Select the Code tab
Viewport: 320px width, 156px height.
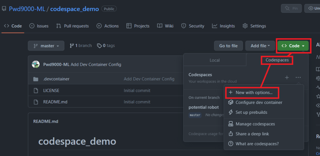pos(13,26)
